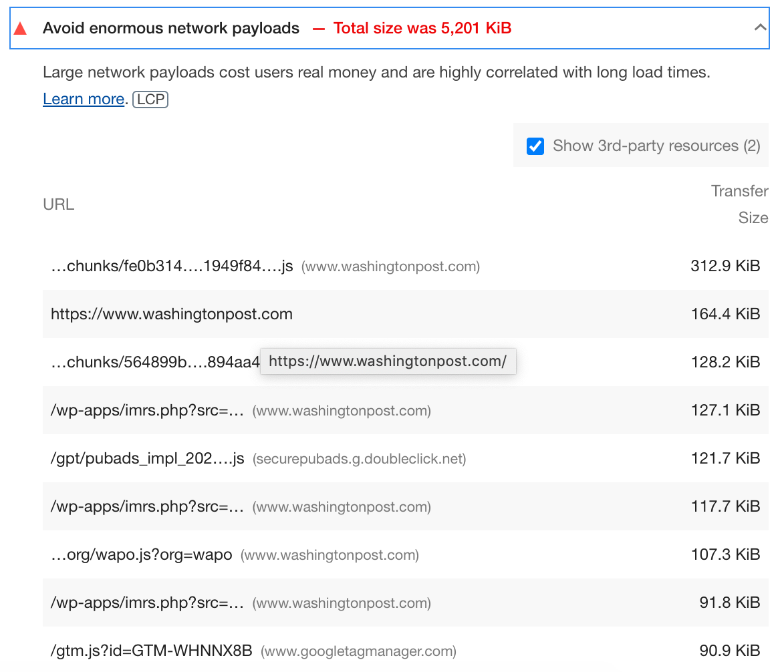The width and height of the screenshot is (782, 672).
Task: Open the imrs.php URL sized 91.8 KiB
Action: [147, 603]
